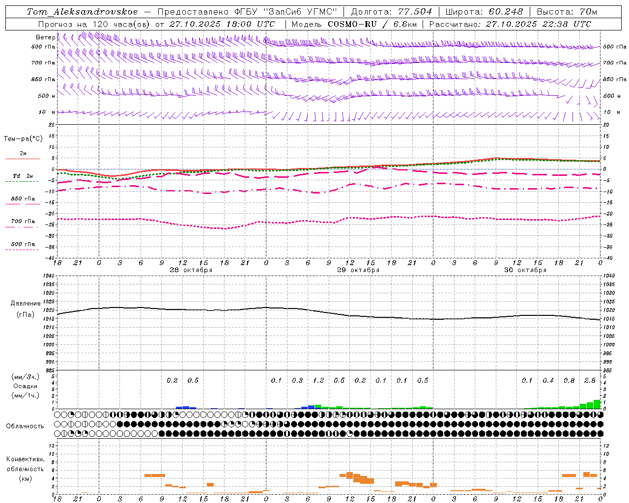The image size is (629, 503).
Task: Click the 'Тем-ра(°C)' temperature axis label
Action: click(x=23, y=139)
